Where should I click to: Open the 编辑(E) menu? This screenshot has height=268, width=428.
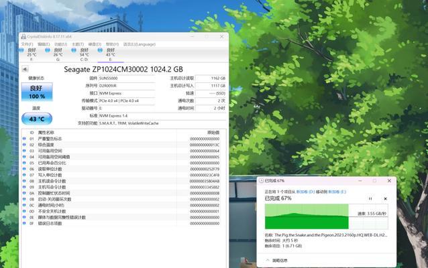[44, 44]
